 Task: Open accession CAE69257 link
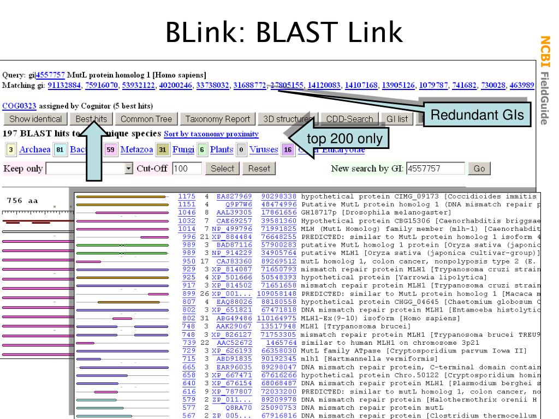234,220
